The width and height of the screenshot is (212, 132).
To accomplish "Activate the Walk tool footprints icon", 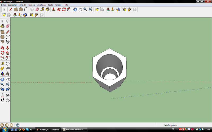I will tap(2, 100).
